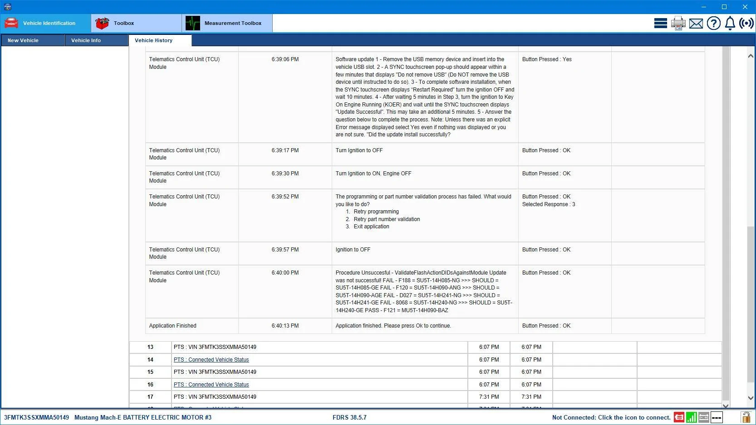This screenshot has height=425, width=756.
Task: Click 'Retry part number validation' option text
Action: click(x=387, y=219)
